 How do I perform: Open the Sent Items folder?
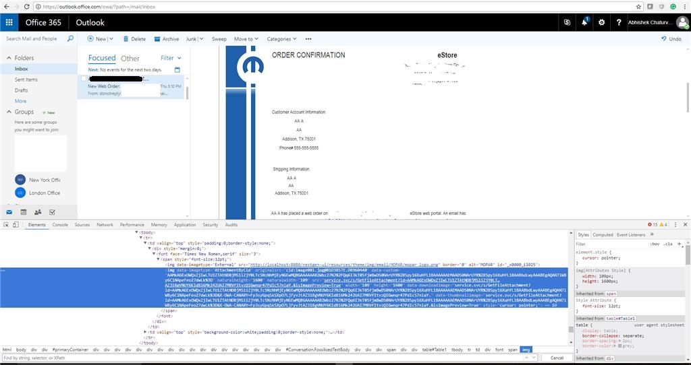click(x=26, y=79)
